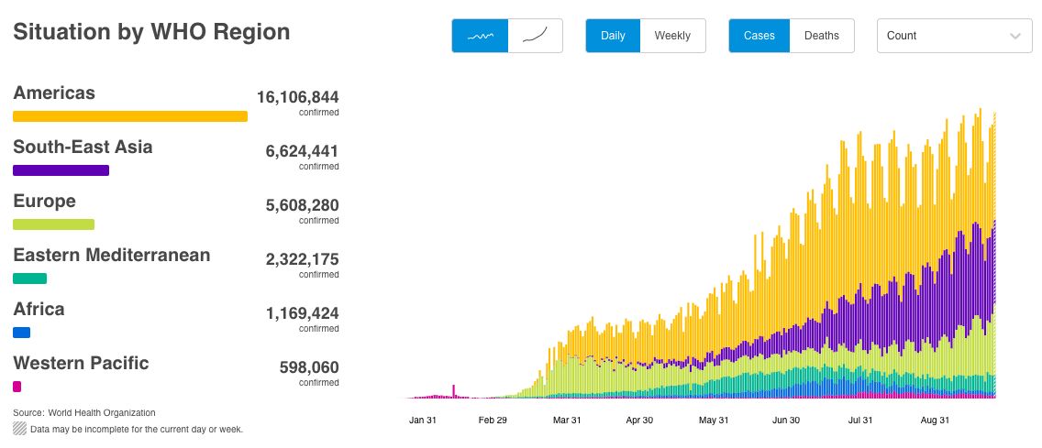
Task: Click the hatched latest-day bar at chart end
Action: [994, 256]
